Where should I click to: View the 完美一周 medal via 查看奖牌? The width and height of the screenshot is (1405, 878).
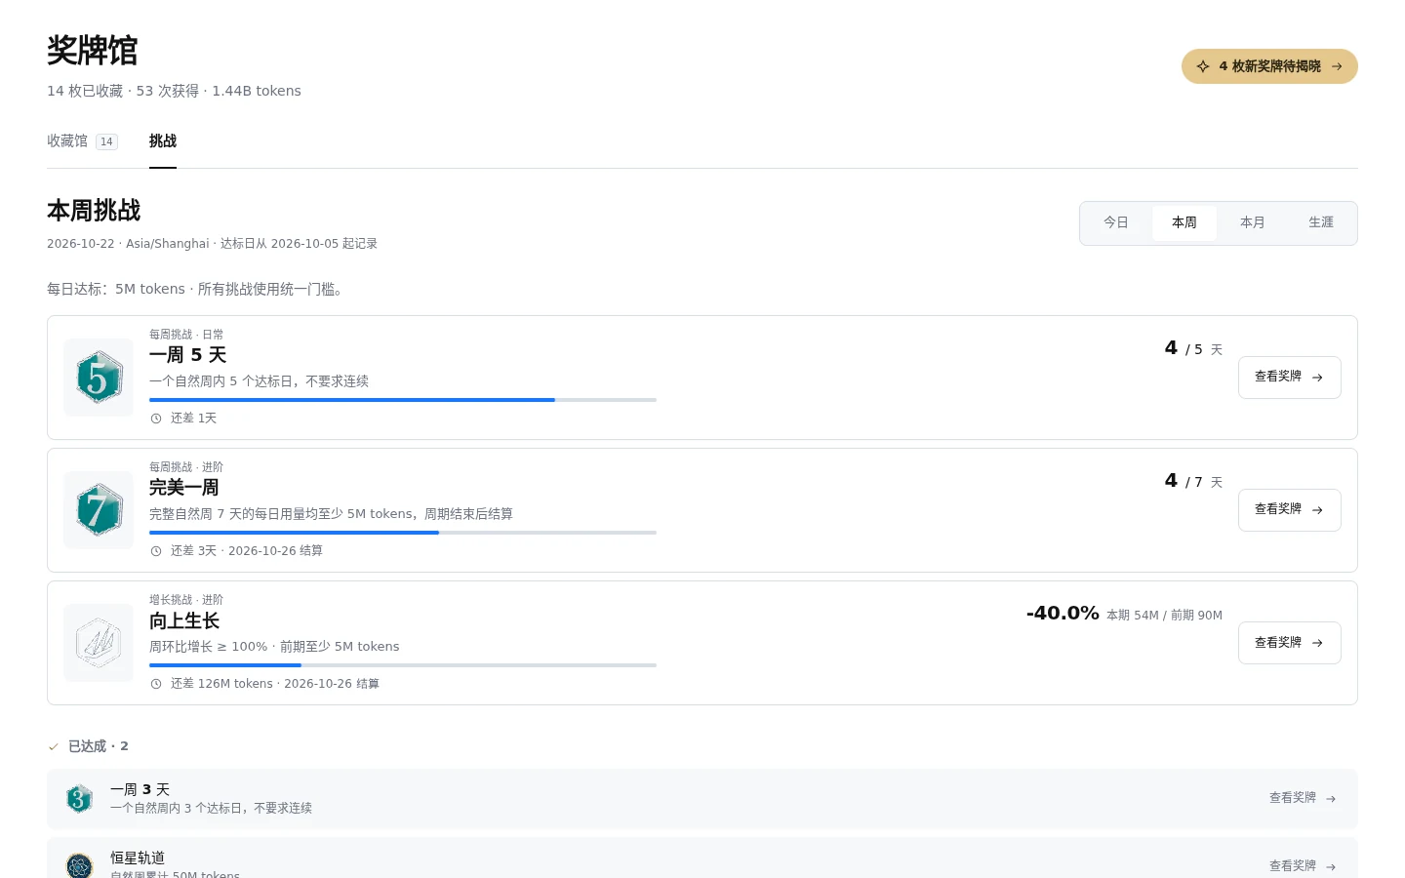click(x=1289, y=510)
